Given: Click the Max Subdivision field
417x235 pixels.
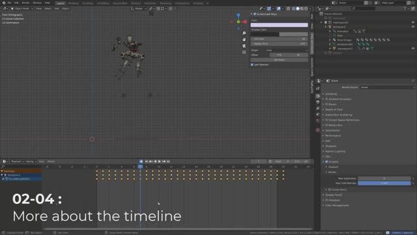Looking at the screenshot, I should point(384,178).
